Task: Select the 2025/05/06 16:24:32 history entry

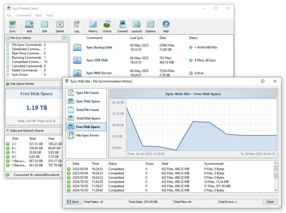Action: (x=169, y=169)
